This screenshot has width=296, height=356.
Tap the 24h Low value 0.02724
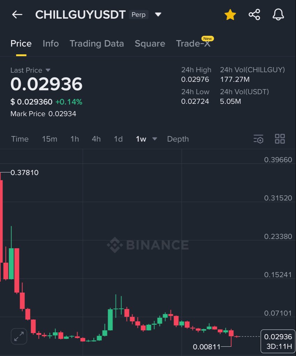(195, 102)
